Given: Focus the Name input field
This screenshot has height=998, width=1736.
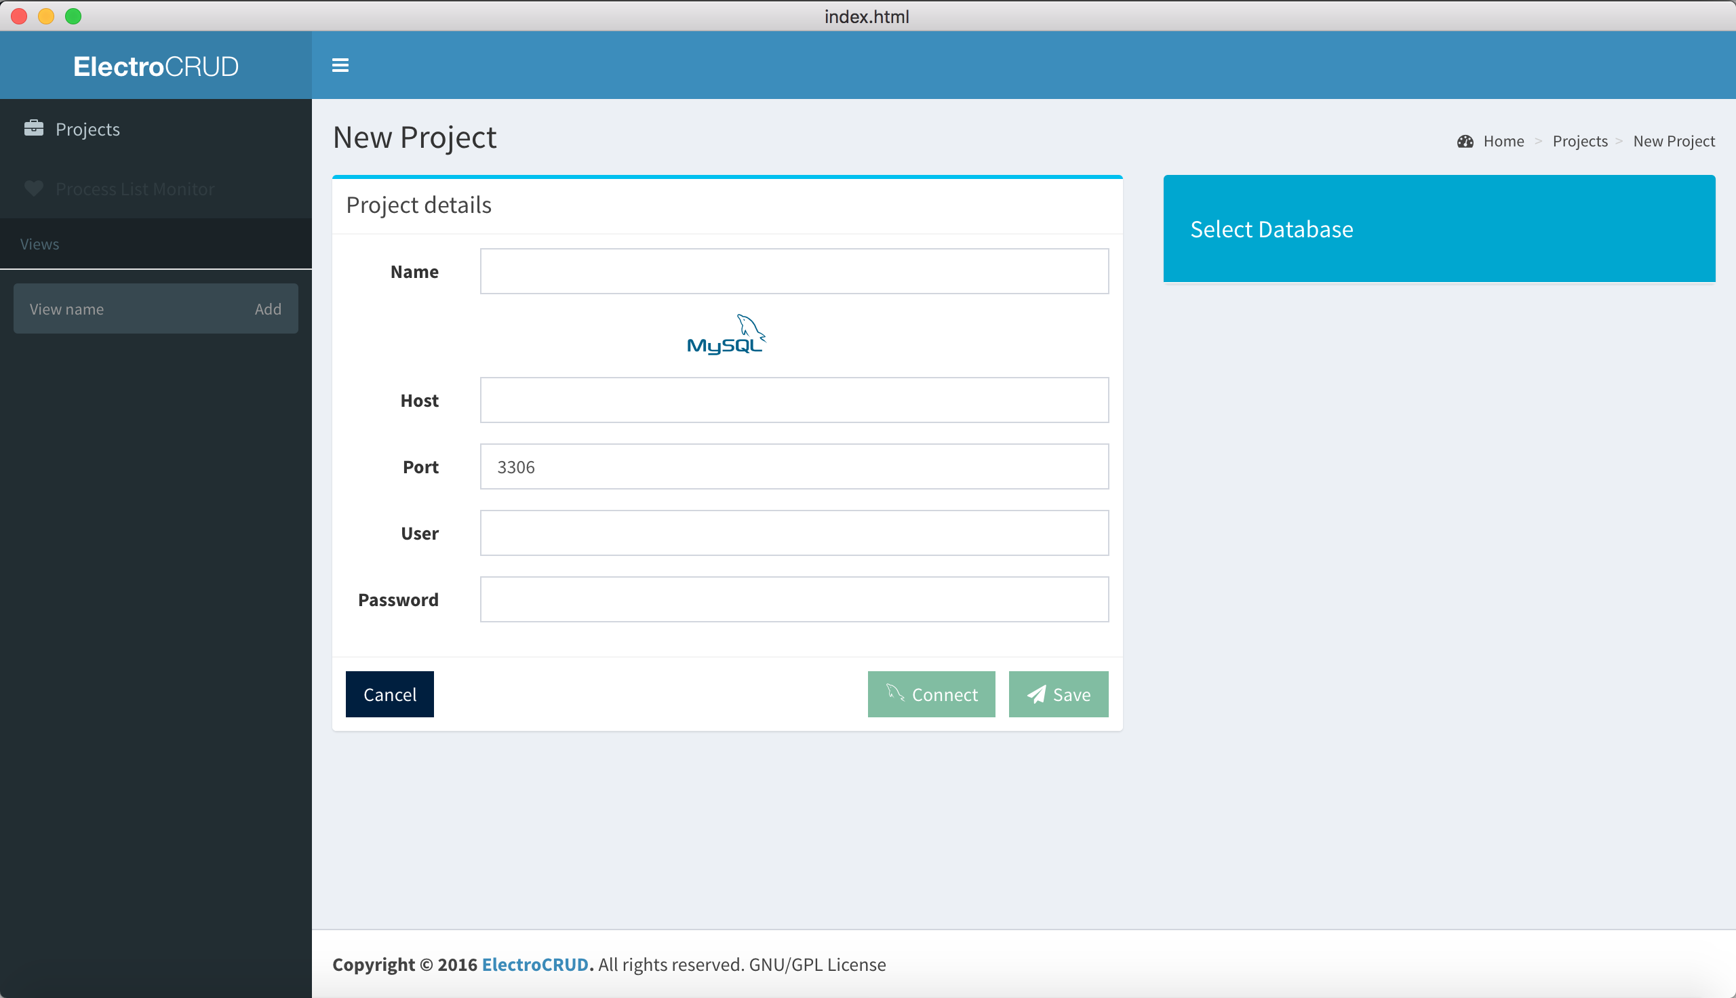Looking at the screenshot, I should pyautogui.click(x=793, y=271).
